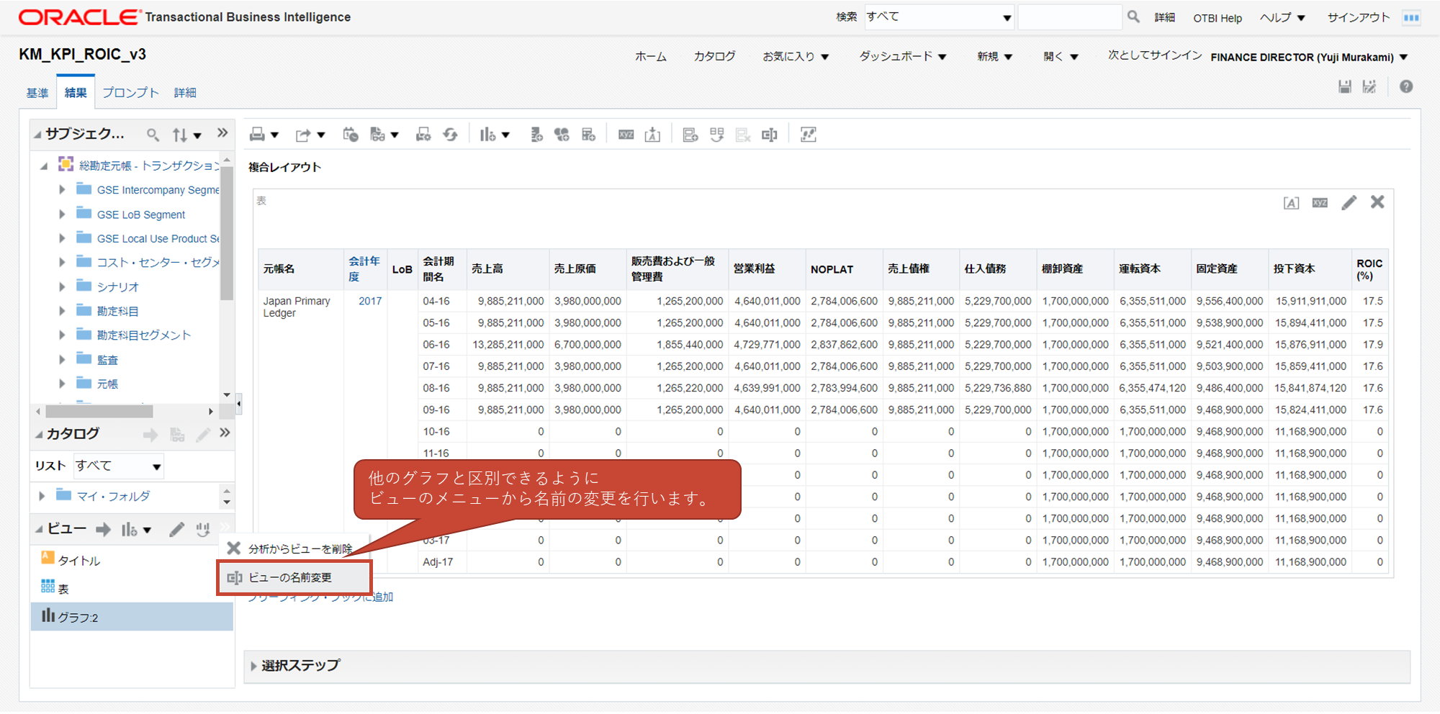Click the add view arrow icon in the Views pane
The image size is (1440, 714).
[104, 530]
